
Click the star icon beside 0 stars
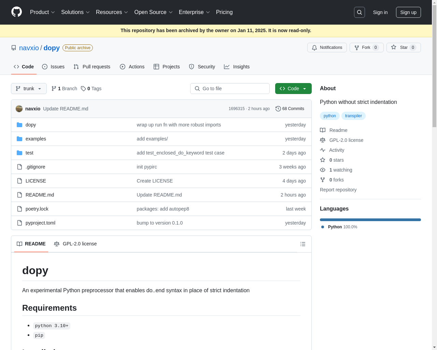[323, 160]
